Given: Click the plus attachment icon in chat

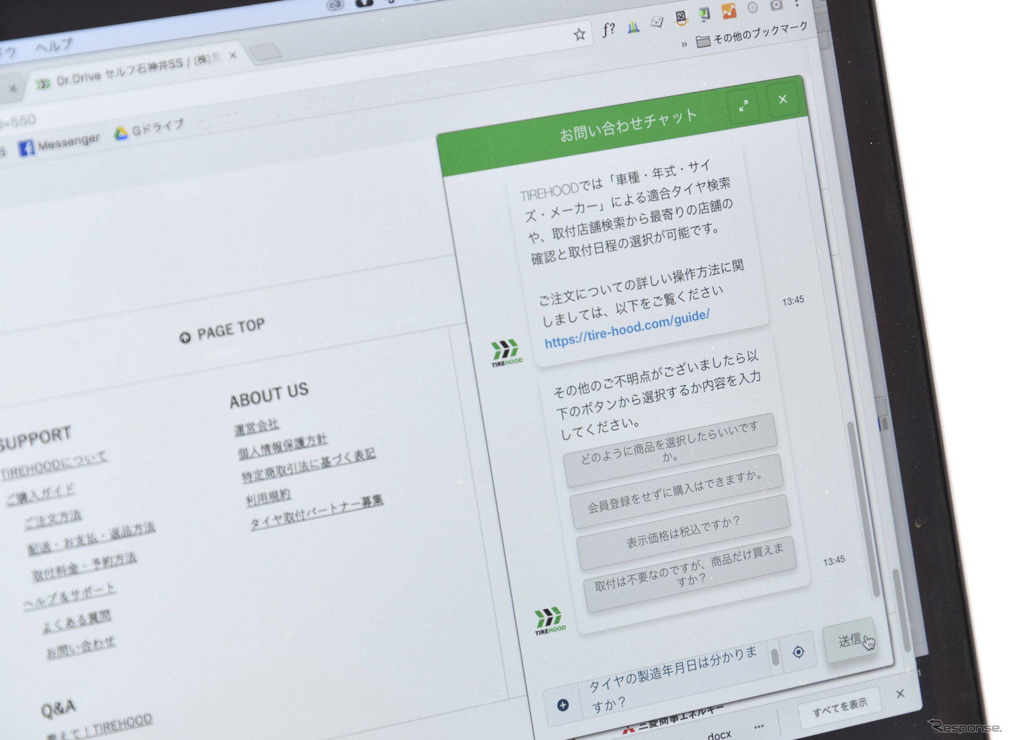Looking at the screenshot, I should [563, 705].
